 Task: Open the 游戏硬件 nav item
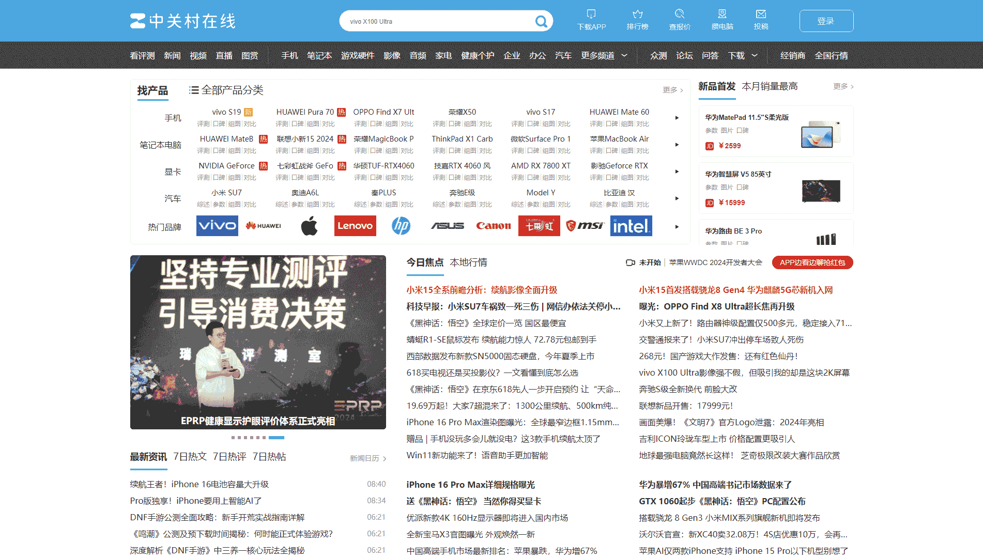pyautogui.click(x=358, y=55)
